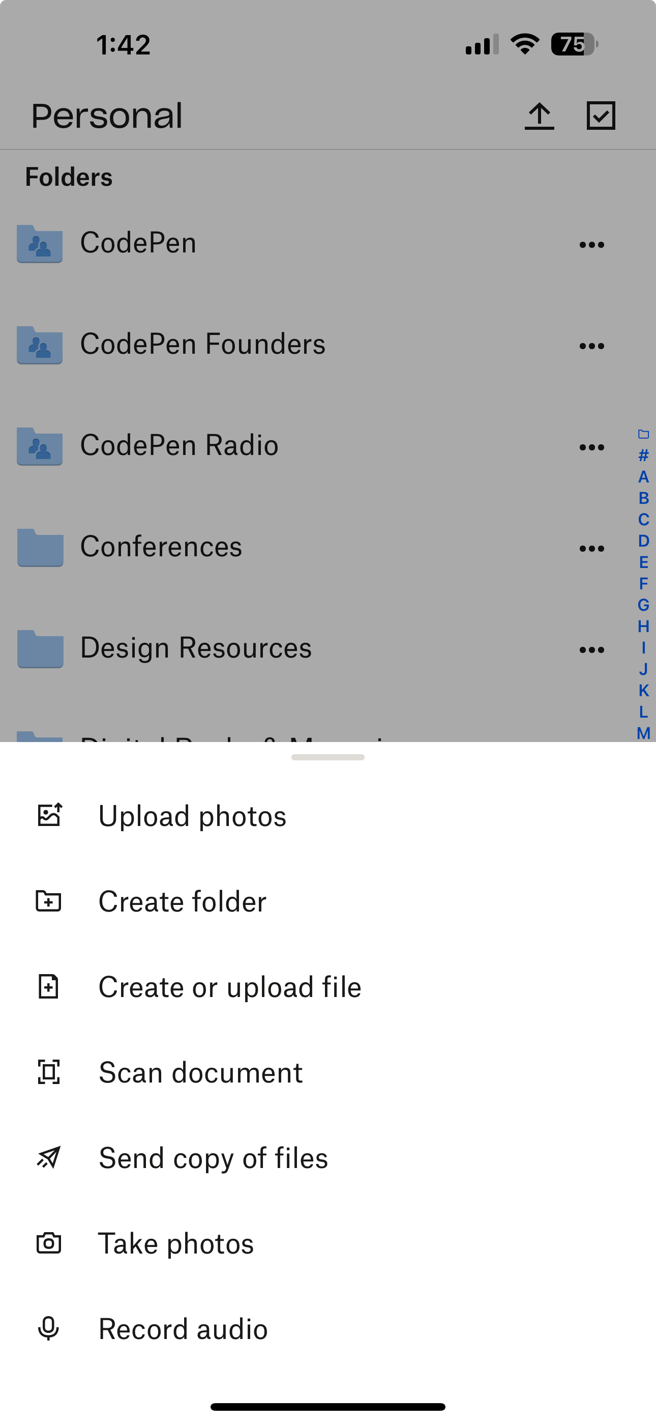Image resolution: width=656 pixels, height=1423 pixels.
Task: Choose Take photos from the menu
Action: click(x=176, y=1243)
